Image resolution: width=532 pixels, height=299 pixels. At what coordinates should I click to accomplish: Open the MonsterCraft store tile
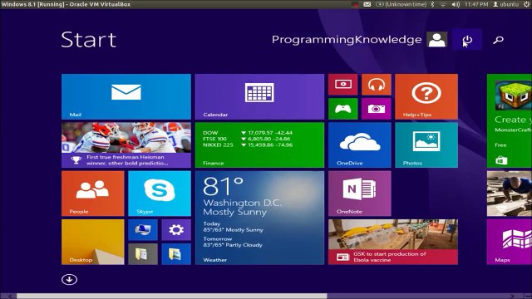point(510,120)
